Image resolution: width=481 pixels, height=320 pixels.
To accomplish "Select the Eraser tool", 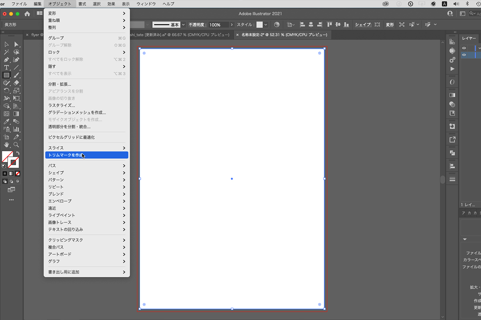I will click(16, 83).
